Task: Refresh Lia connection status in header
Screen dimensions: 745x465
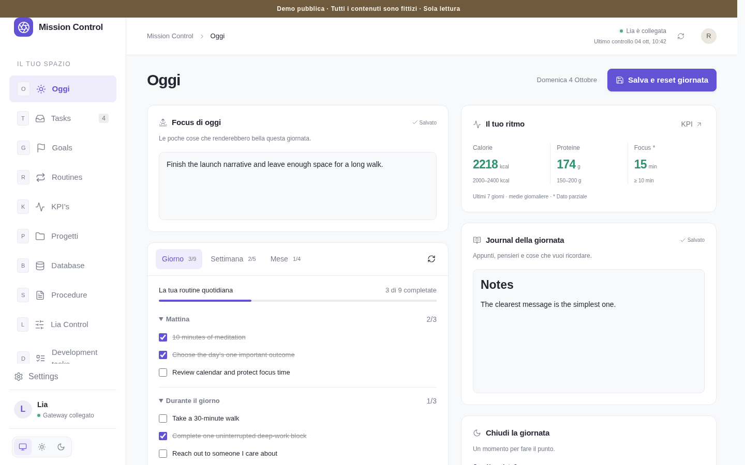Action: pyautogui.click(x=681, y=36)
